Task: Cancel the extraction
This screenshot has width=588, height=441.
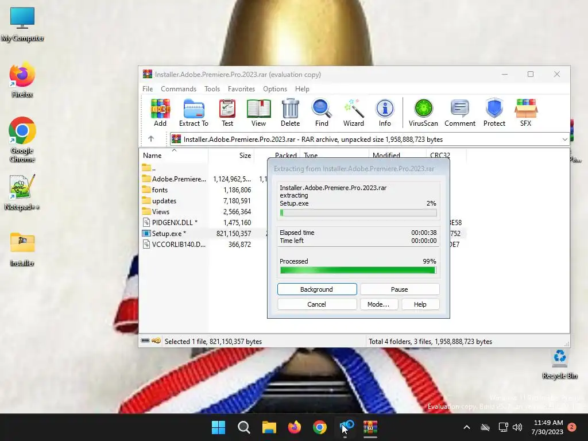Action: [x=317, y=304]
